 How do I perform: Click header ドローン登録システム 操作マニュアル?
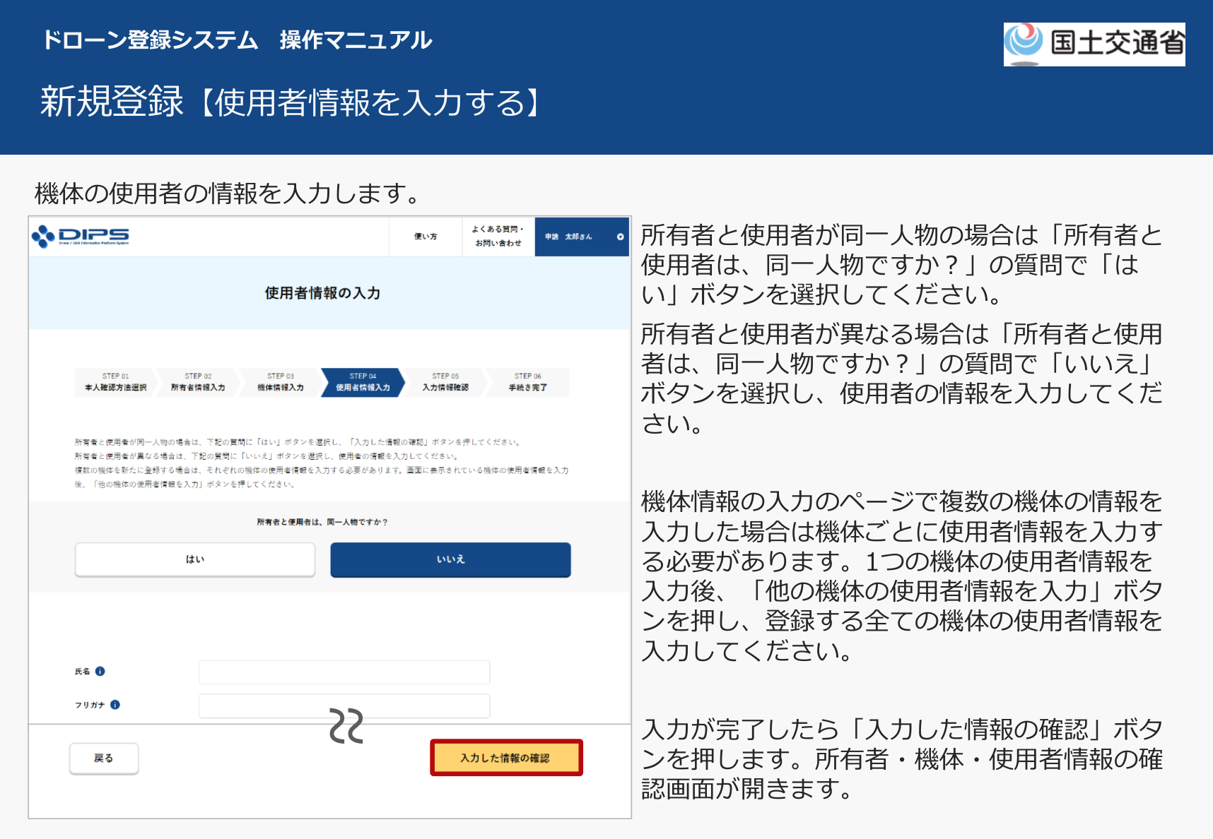[237, 40]
